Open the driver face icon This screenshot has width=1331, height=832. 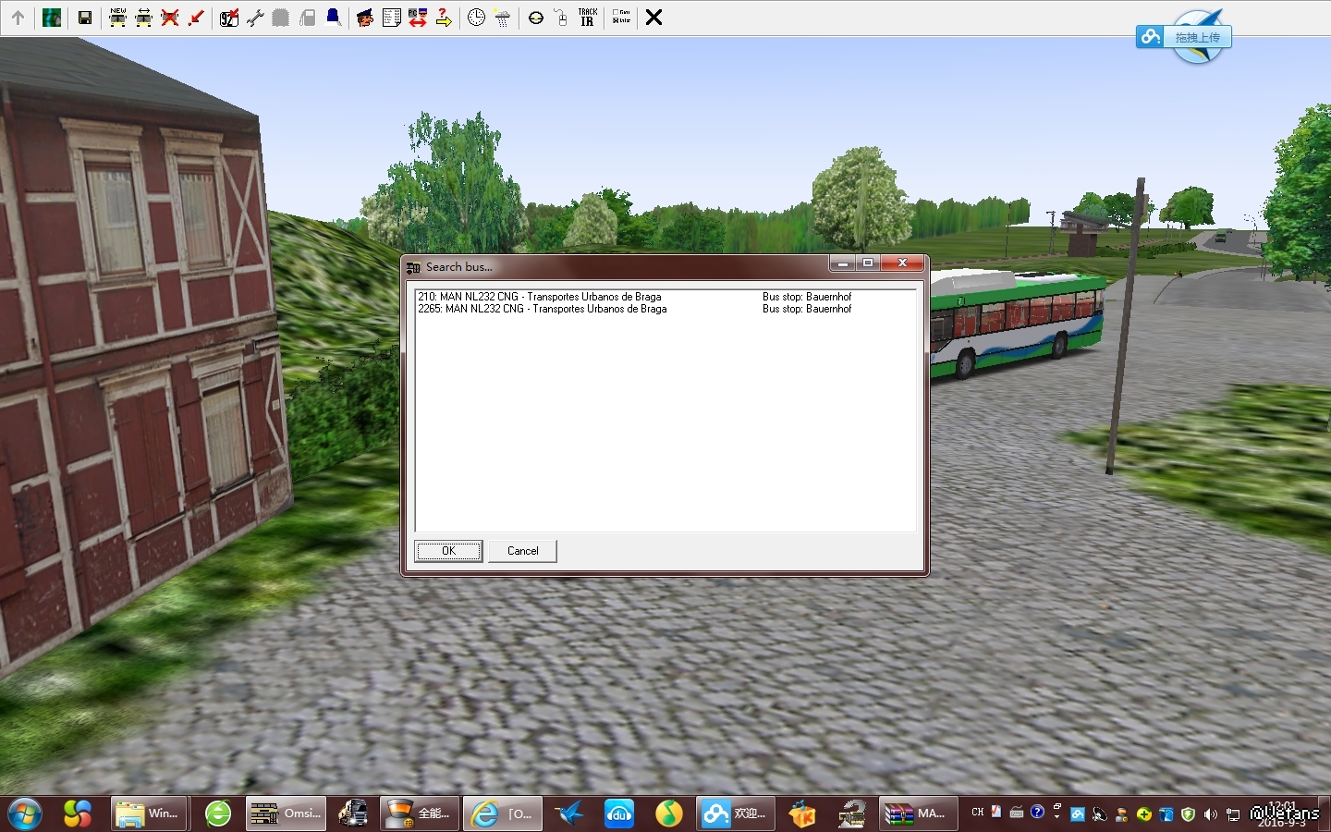365,18
